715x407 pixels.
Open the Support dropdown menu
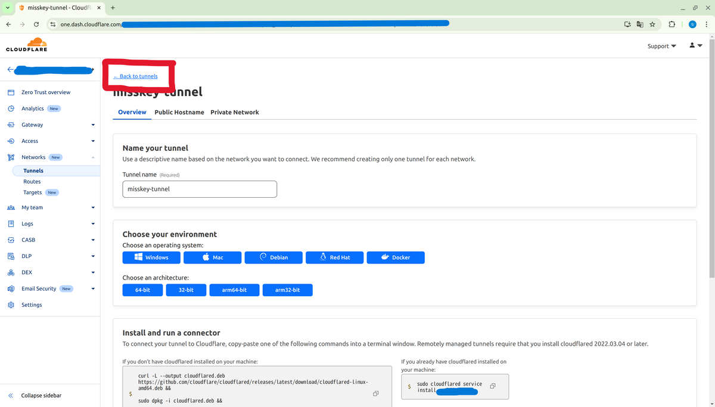[661, 46]
